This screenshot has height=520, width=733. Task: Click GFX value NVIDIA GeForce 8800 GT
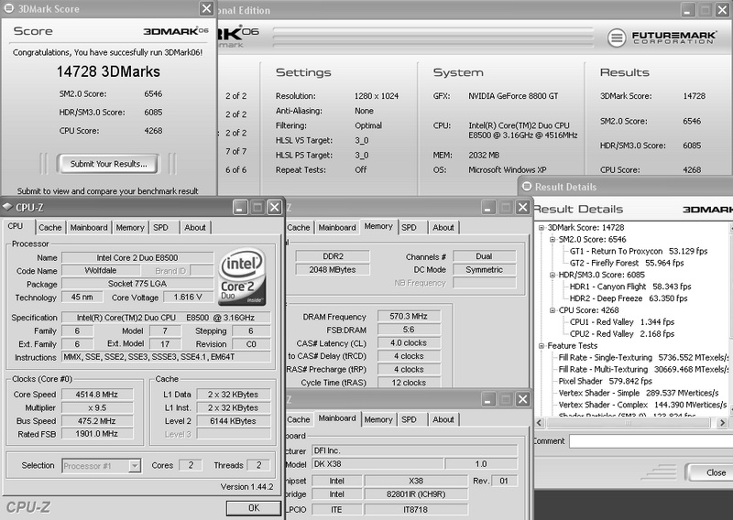[513, 96]
